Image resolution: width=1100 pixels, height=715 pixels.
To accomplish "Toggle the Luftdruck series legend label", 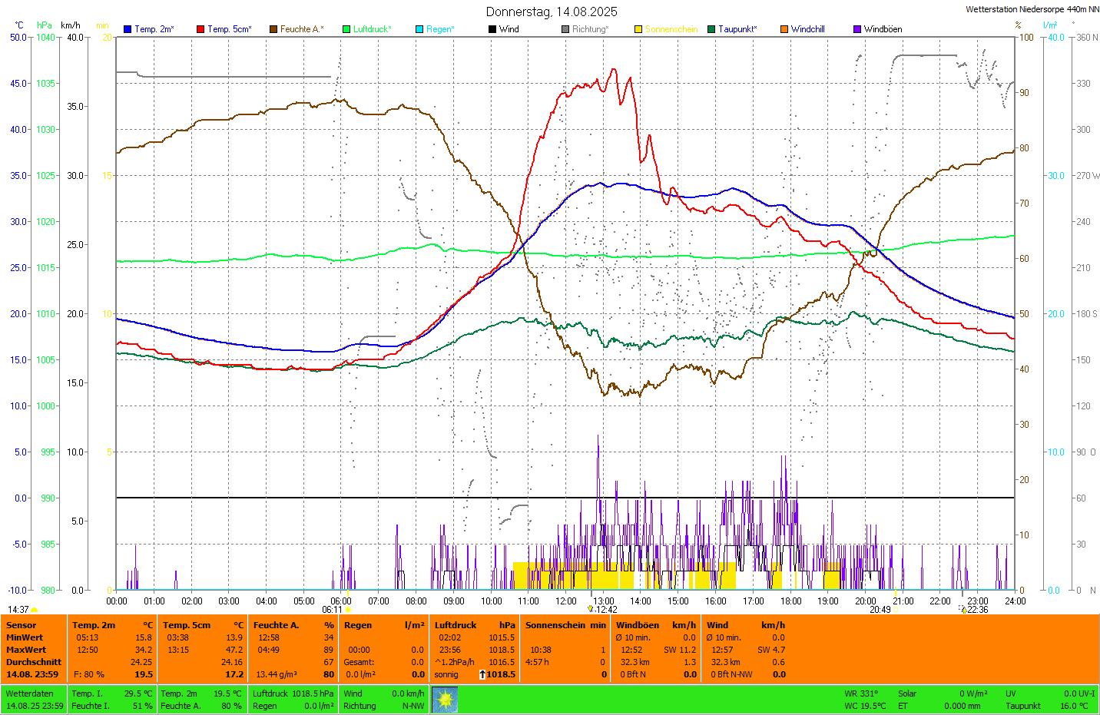I will pyautogui.click(x=372, y=29).
